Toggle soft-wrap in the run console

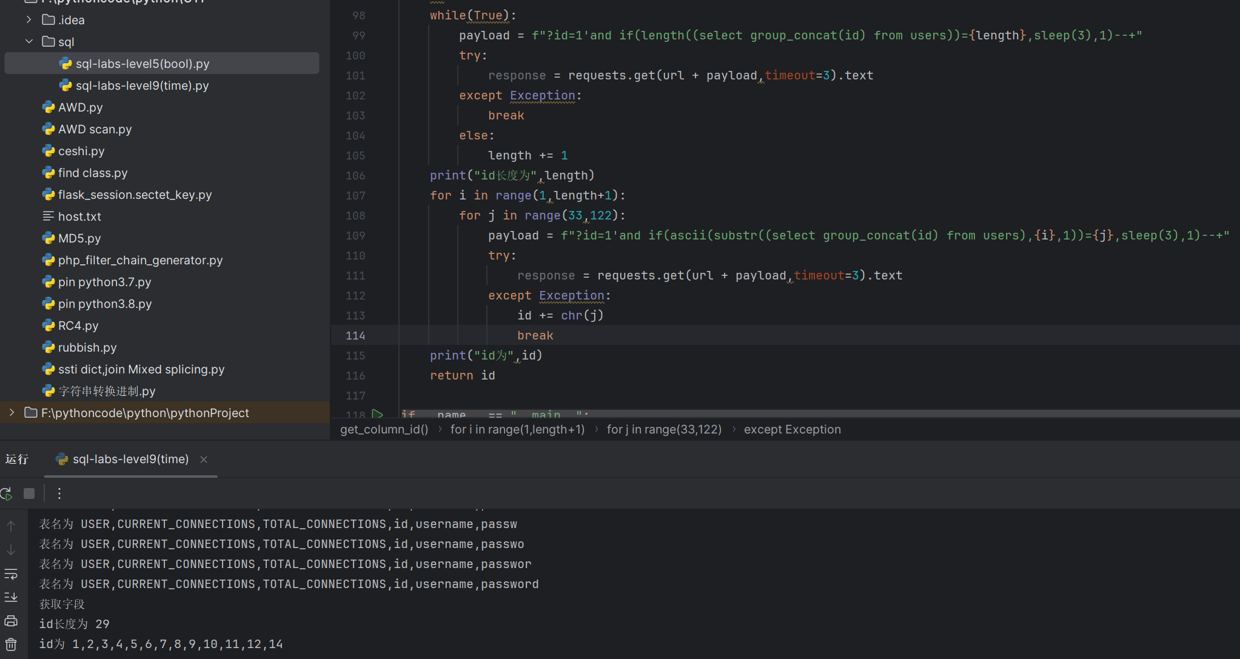(11, 574)
